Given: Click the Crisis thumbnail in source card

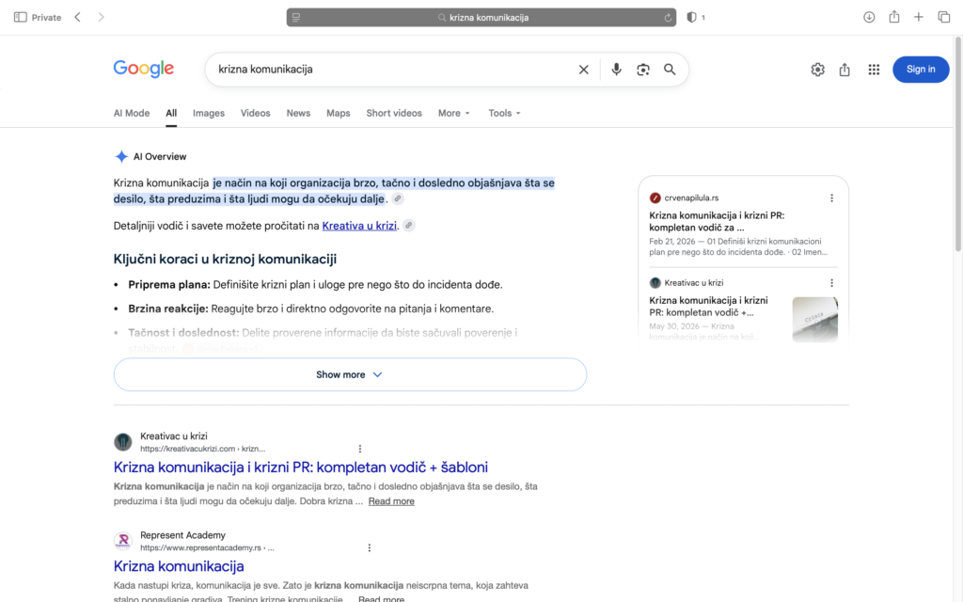Looking at the screenshot, I should pyautogui.click(x=815, y=320).
